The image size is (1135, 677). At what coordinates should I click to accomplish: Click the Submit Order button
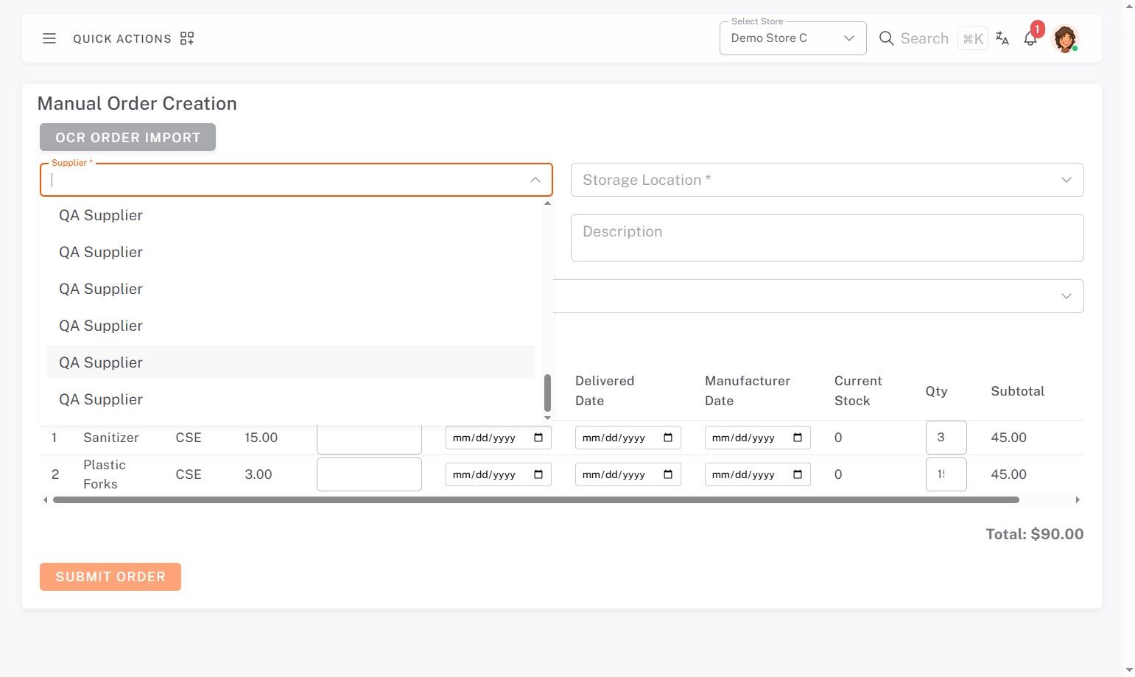(x=110, y=577)
